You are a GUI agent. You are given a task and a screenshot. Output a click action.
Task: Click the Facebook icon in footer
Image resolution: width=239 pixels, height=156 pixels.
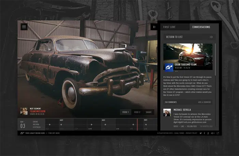(204, 133)
